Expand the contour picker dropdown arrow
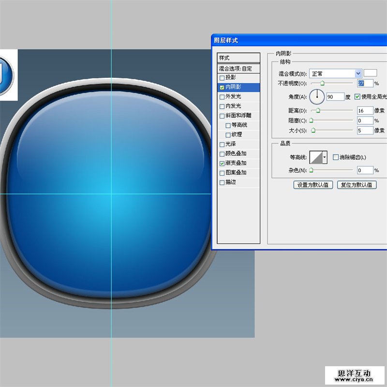Viewport: 387px width, 387px height. point(325,157)
